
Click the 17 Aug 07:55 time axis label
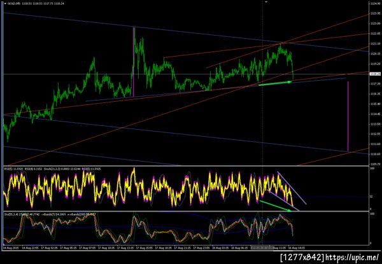tap(86, 248)
